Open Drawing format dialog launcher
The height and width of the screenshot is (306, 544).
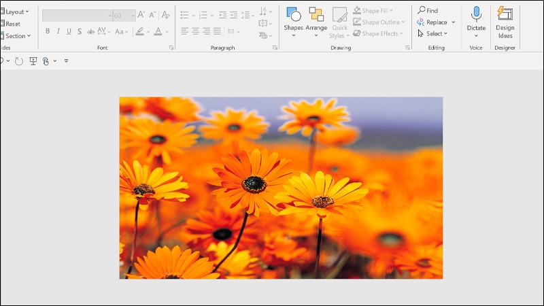click(x=407, y=48)
